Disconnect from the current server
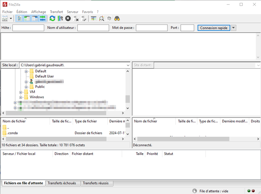The height and width of the screenshot is (194, 261). pyautogui.click(x=76, y=18)
